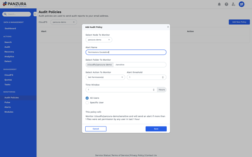Click the Action column header
This screenshot has height=157, width=252.
(x=190, y=31)
